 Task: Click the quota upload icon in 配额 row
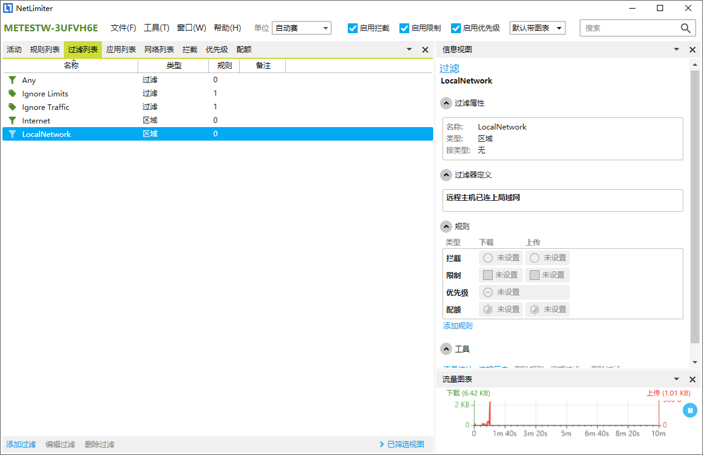tap(535, 309)
